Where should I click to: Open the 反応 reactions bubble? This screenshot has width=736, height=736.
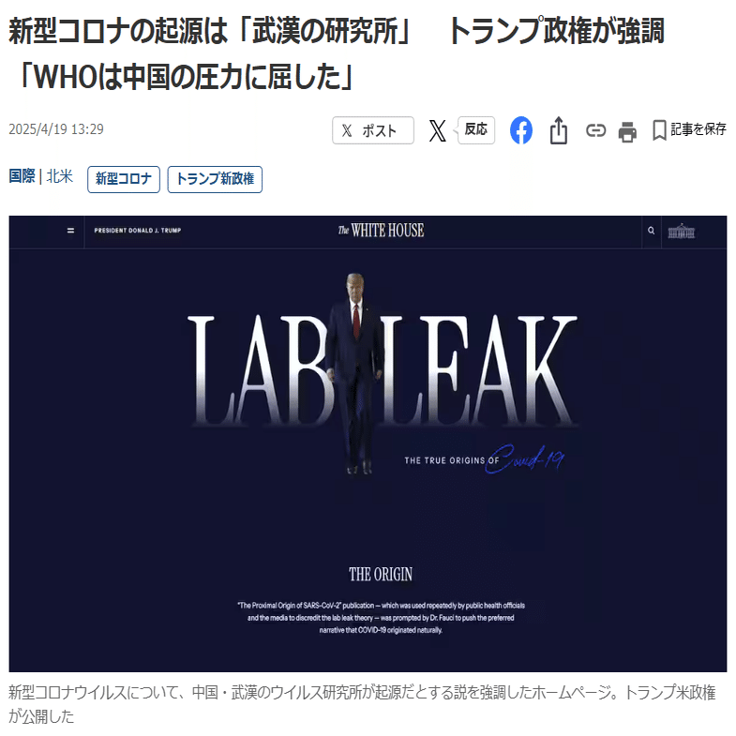click(x=475, y=129)
